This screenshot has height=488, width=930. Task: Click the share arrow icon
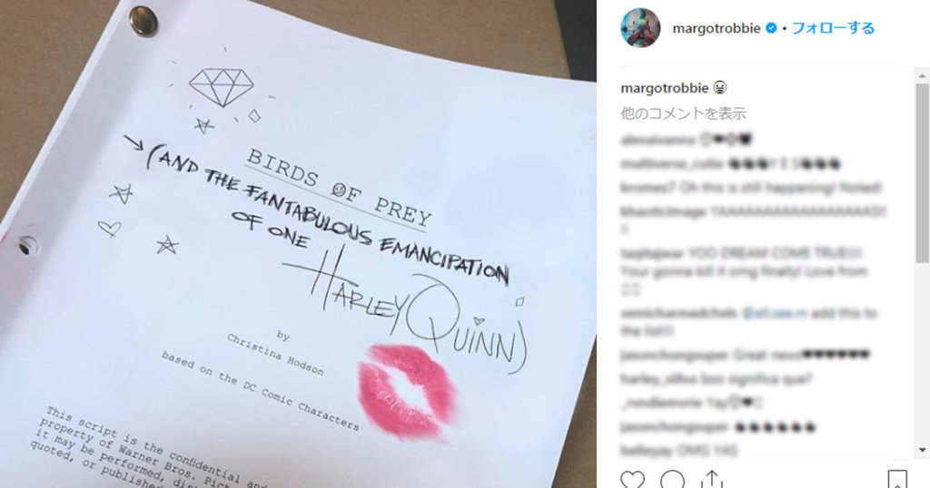tap(712, 479)
